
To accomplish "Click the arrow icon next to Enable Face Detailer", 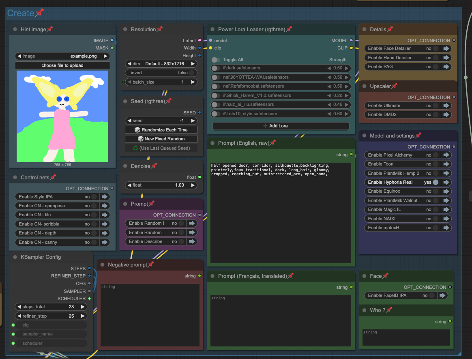I will click(x=446, y=48).
